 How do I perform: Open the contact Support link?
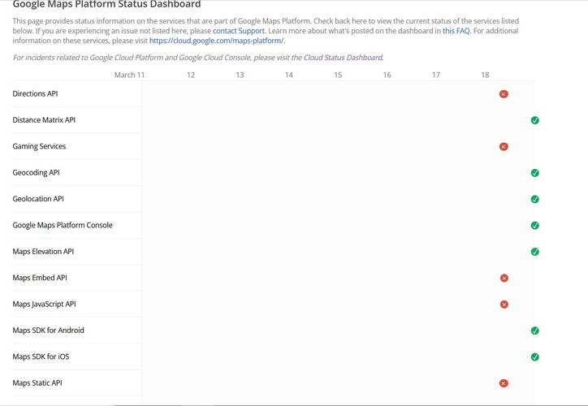(x=239, y=31)
